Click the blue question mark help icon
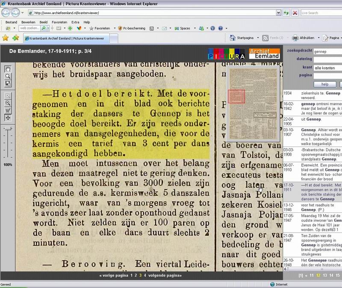This screenshot has height=288, width=342. (x=220, y=28)
